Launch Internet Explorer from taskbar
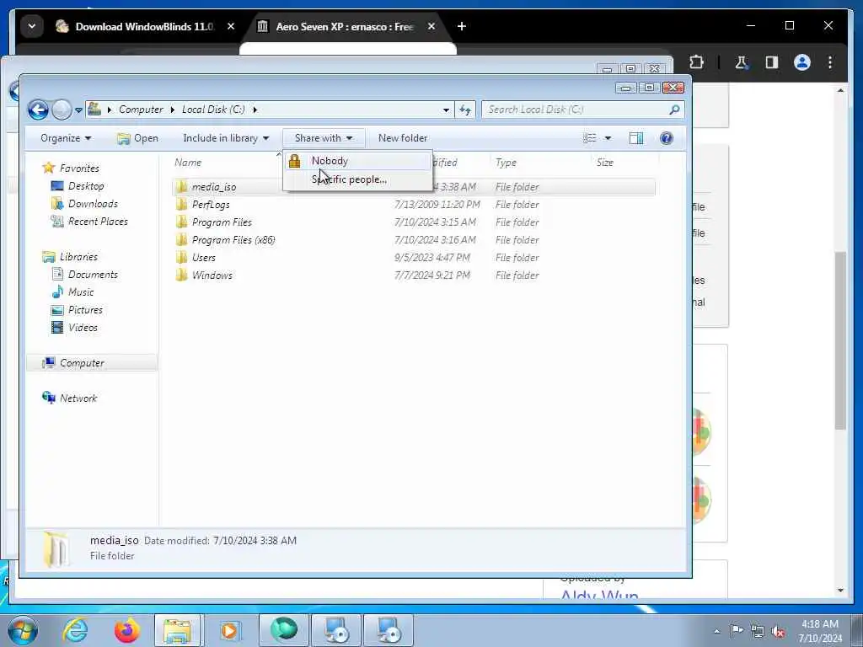Viewport: 863px width, 647px height. tap(75, 630)
